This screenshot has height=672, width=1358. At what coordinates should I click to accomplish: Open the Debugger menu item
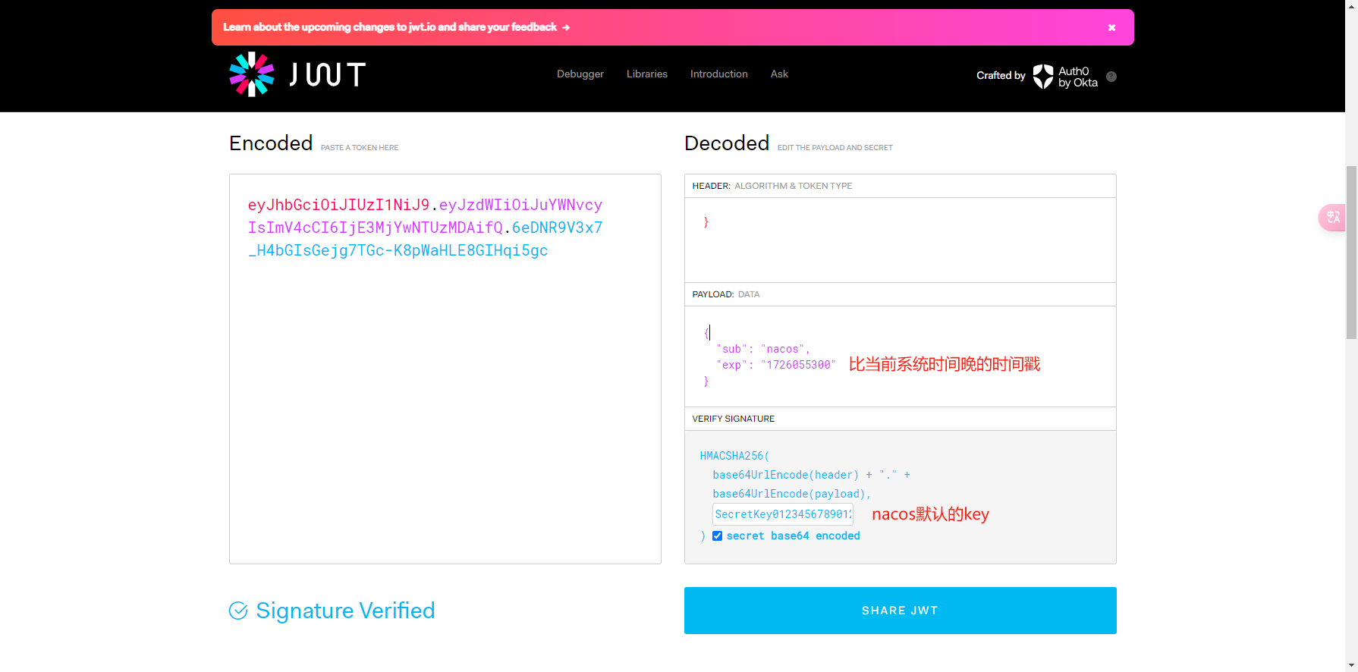pyautogui.click(x=580, y=74)
